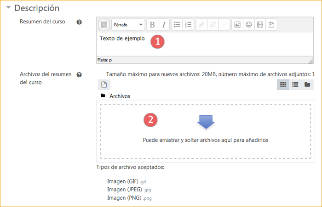Apply bold formatting

(152, 24)
